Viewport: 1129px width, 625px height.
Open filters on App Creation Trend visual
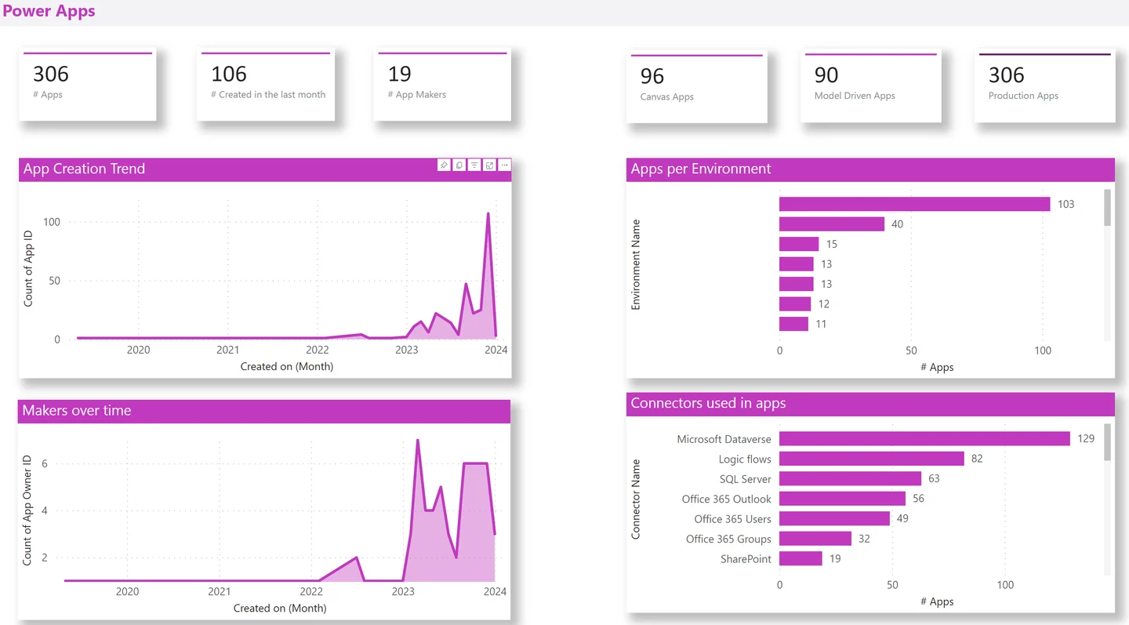[x=474, y=165]
